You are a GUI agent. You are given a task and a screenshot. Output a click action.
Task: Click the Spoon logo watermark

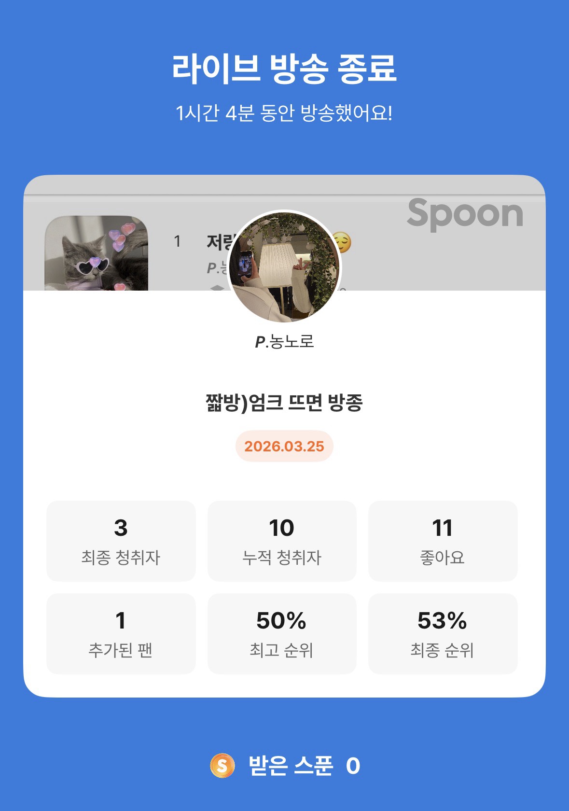tap(465, 214)
